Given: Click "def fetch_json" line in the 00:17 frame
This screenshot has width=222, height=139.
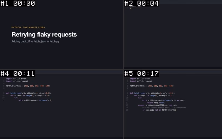Looking at the screenshot, I should (x=152, y=93).
